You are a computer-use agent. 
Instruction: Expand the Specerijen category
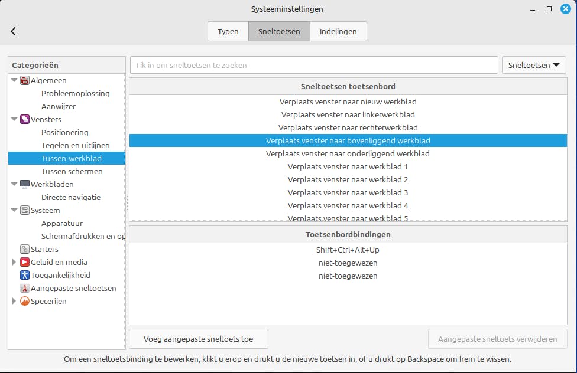click(14, 301)
